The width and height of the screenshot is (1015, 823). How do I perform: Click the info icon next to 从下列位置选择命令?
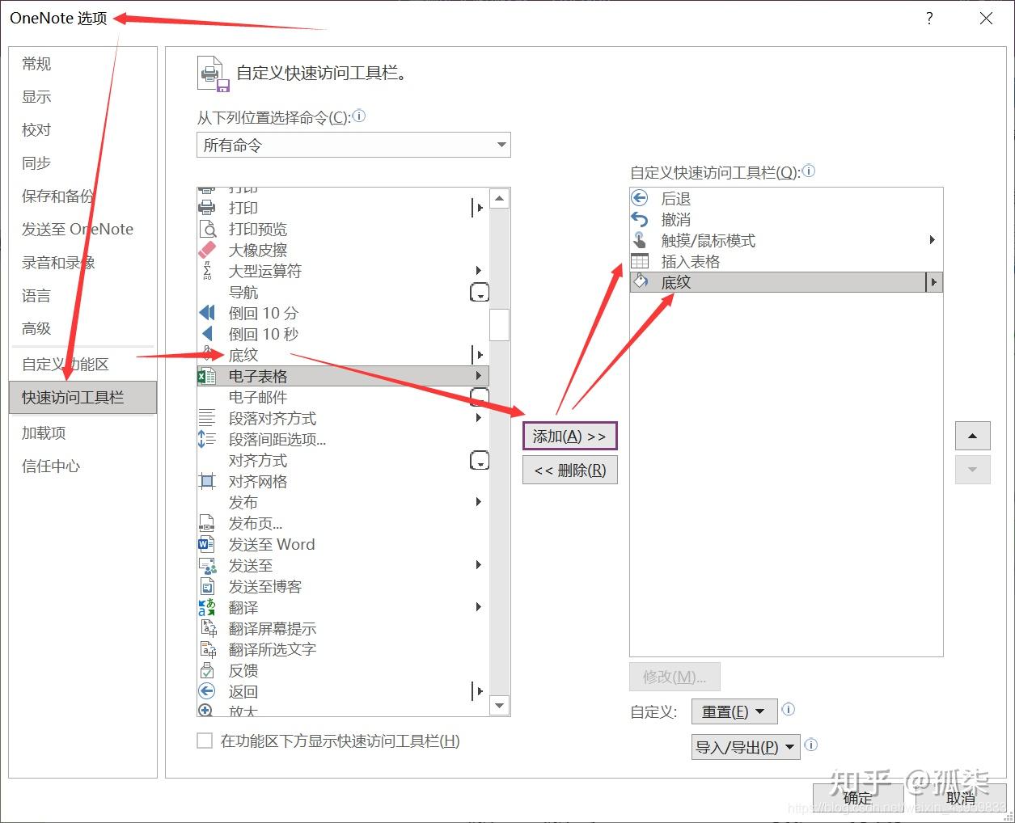[360, 116]
